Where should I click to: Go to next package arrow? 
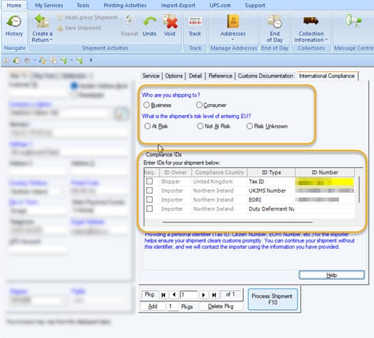(203, 295)
